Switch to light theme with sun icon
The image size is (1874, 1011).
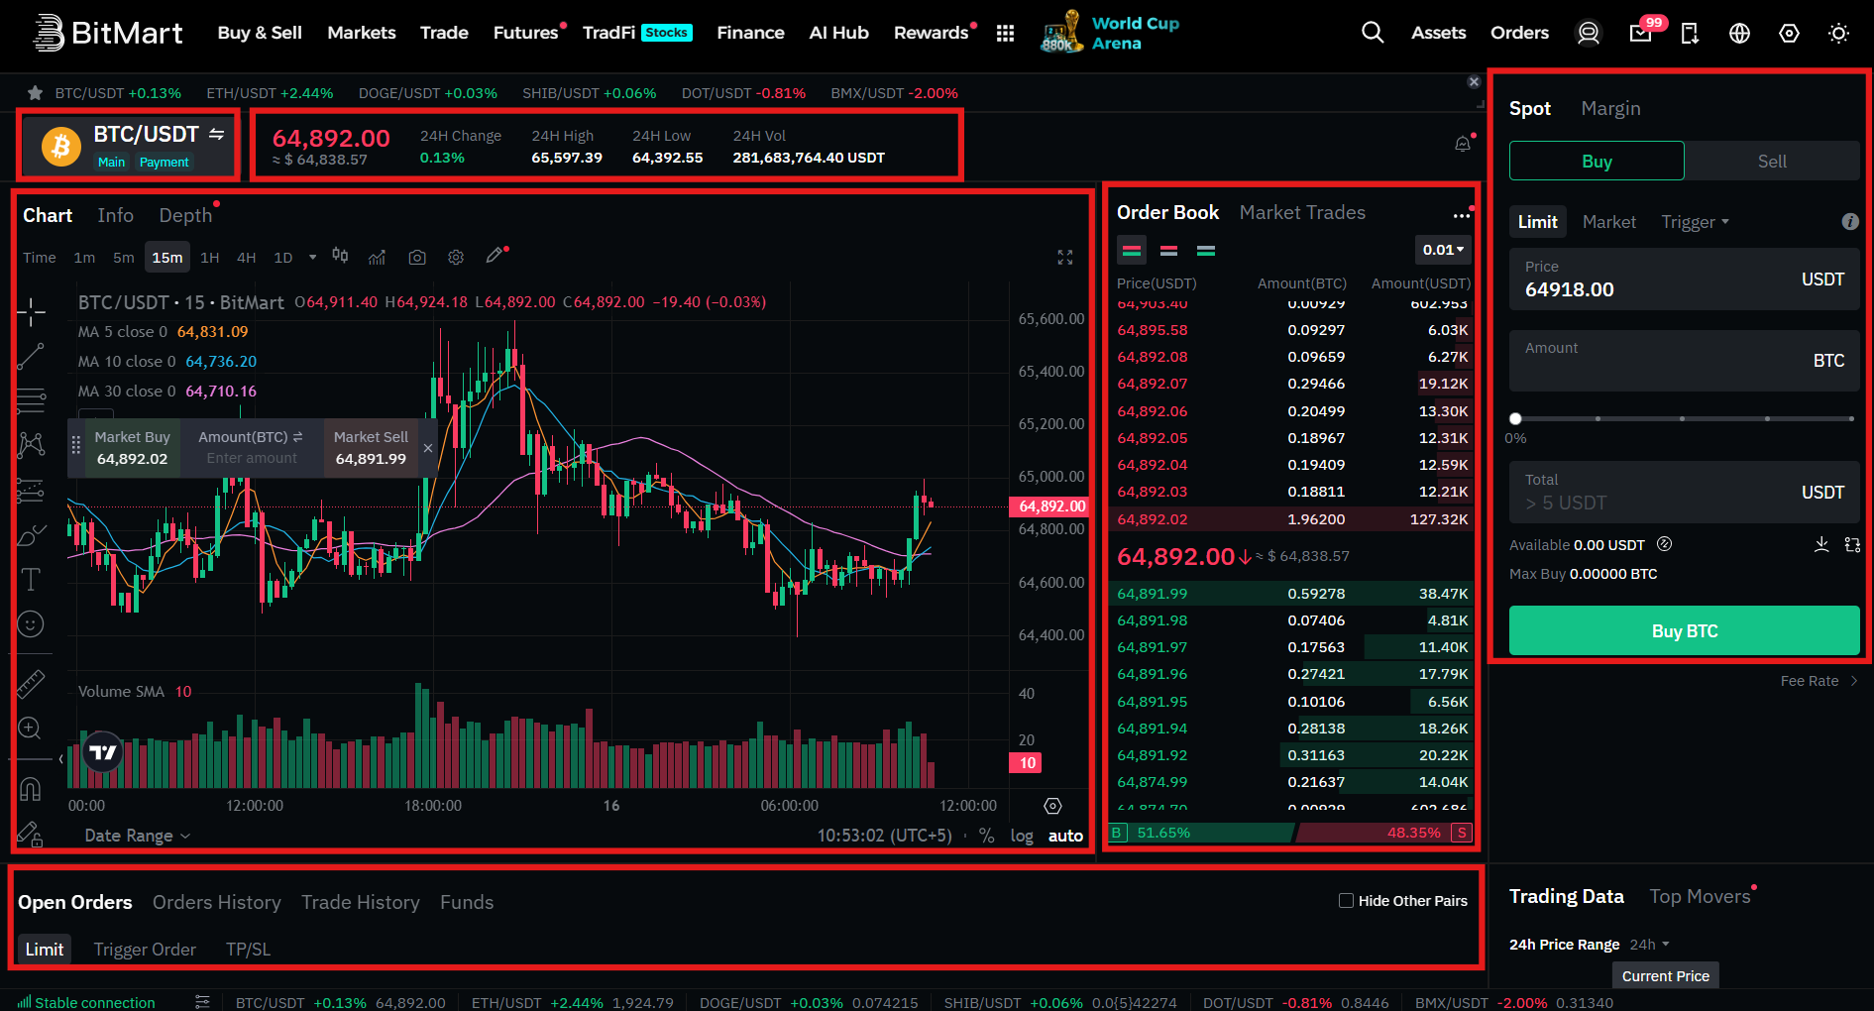[1838, 33]
